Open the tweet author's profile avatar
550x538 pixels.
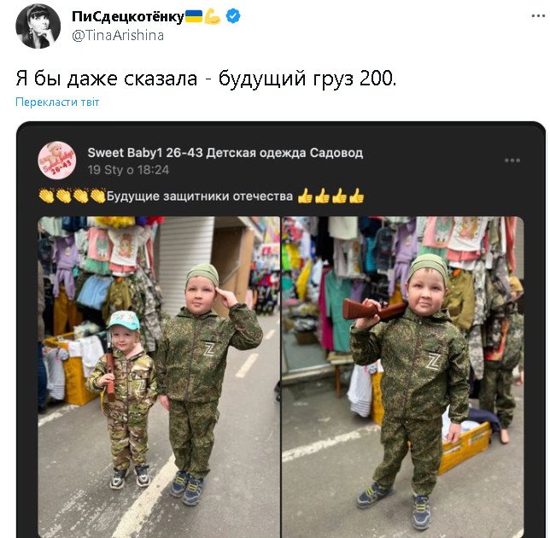click(x=38, y=26)
